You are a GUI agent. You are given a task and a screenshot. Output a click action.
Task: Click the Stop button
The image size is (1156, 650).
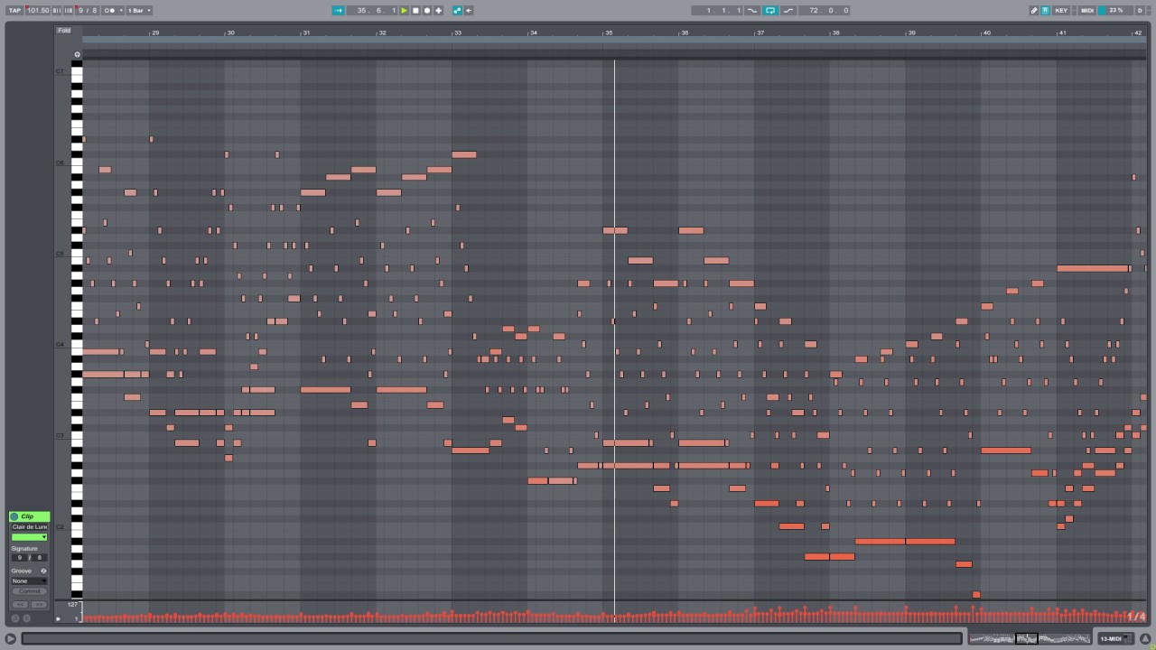(x=415, y=11)
